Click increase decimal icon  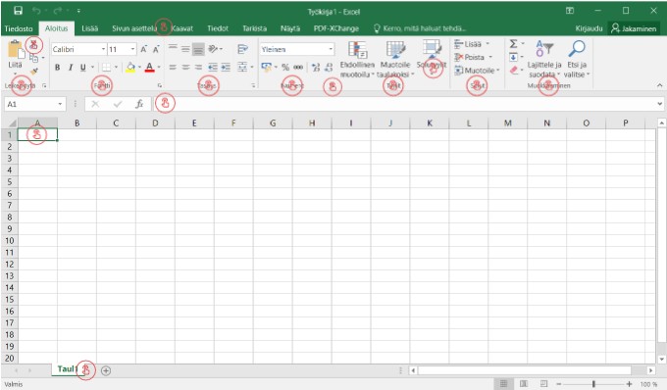click(x=316, y=68)
